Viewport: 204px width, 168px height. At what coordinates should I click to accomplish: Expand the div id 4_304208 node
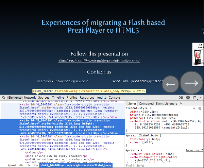[20, 104]
